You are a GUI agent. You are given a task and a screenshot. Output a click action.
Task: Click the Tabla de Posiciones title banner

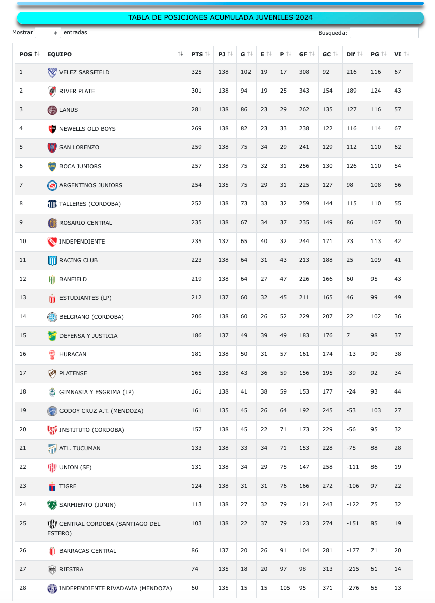pyautogui.click(x=220, y=18)
